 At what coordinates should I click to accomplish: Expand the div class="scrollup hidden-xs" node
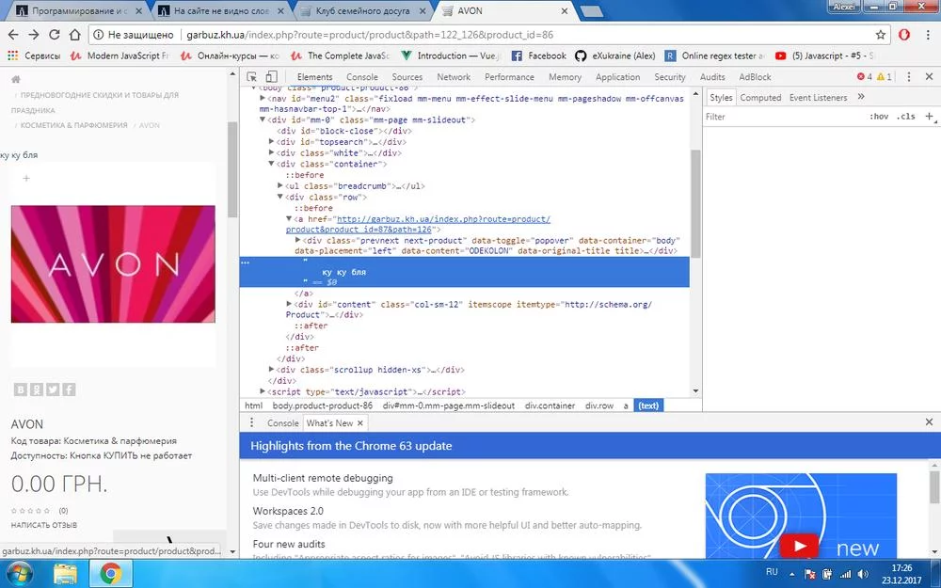click(x=271, y=369)
